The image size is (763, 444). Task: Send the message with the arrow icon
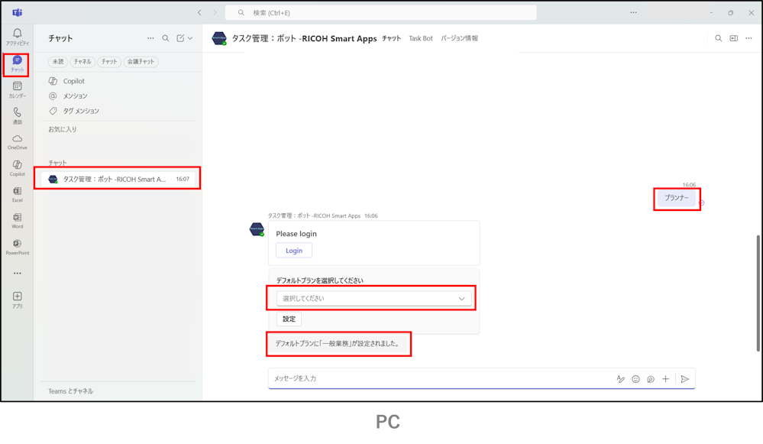684,379
